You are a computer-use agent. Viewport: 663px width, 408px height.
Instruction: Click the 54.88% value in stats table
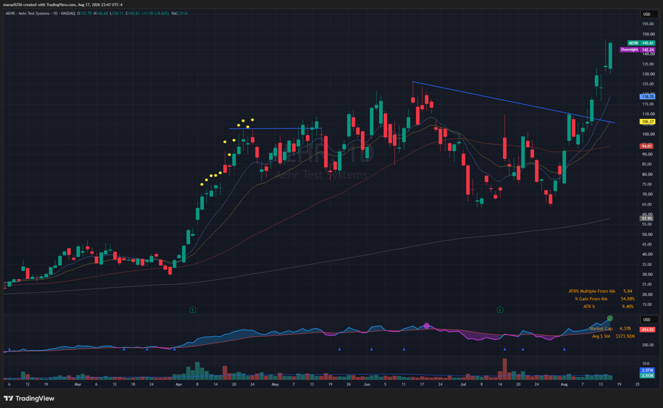pyautogui.click(x=628, y=299)
